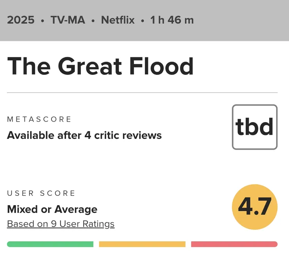Click the 2025 release year

[x=21, y=20]
